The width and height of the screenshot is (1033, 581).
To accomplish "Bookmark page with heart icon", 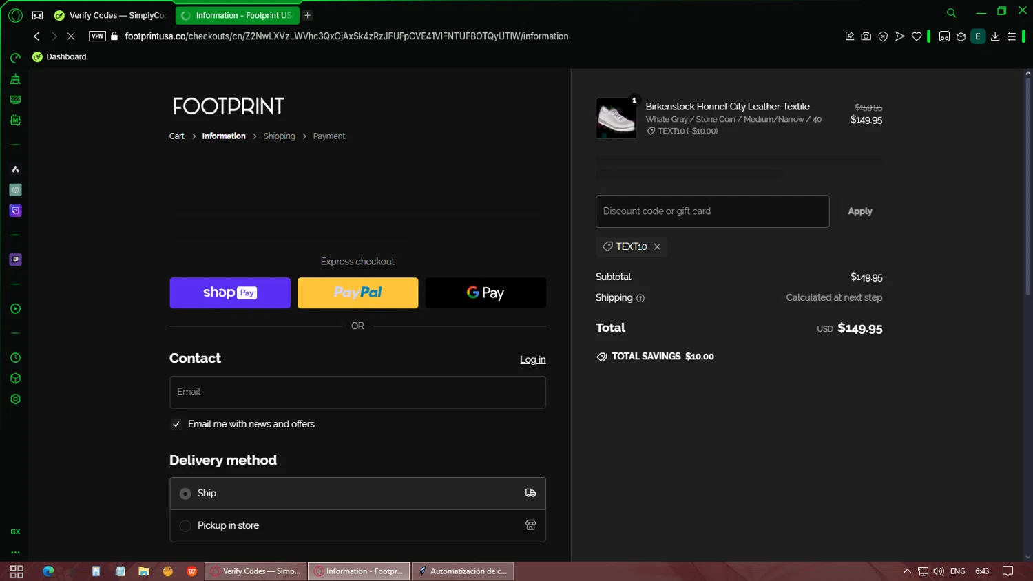I will [x=917, y=36].
